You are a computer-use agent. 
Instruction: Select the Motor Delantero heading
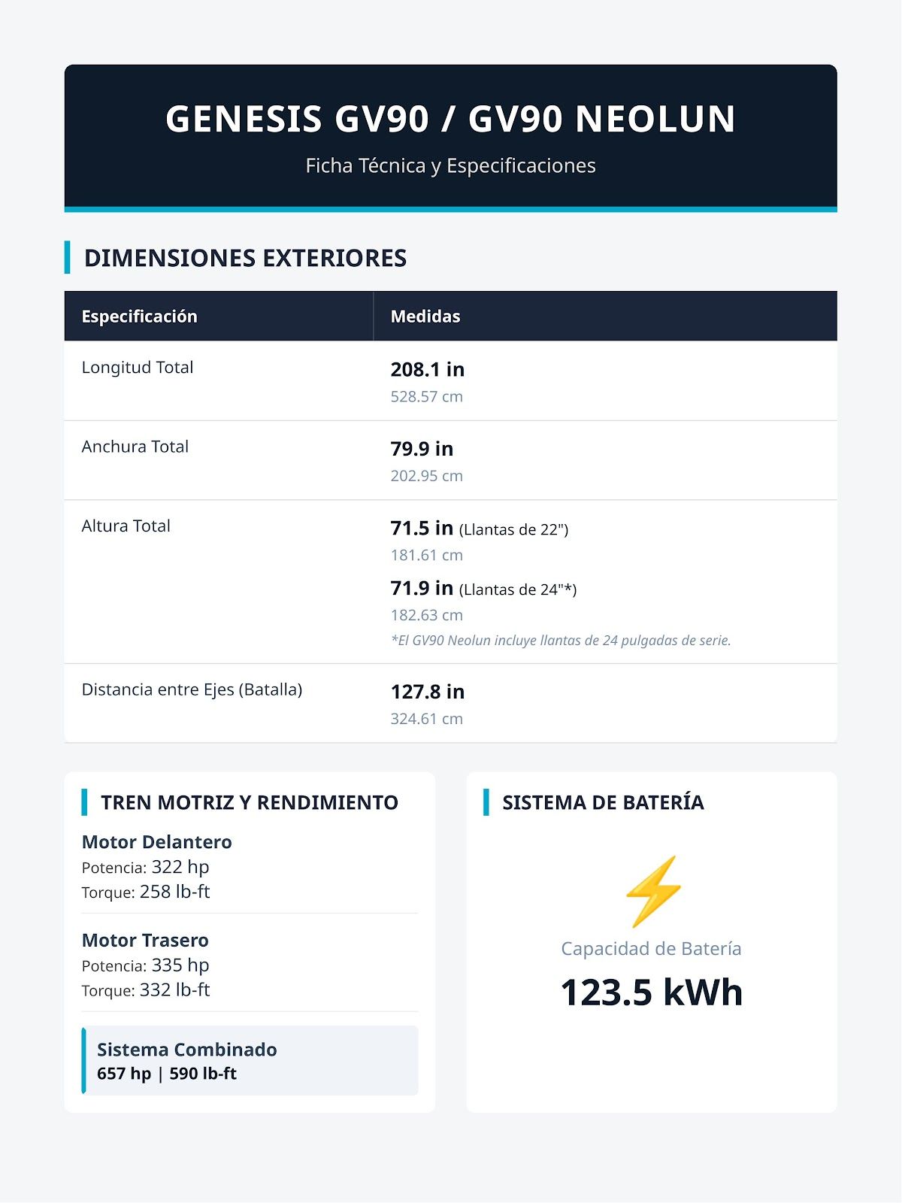point(156,842)
